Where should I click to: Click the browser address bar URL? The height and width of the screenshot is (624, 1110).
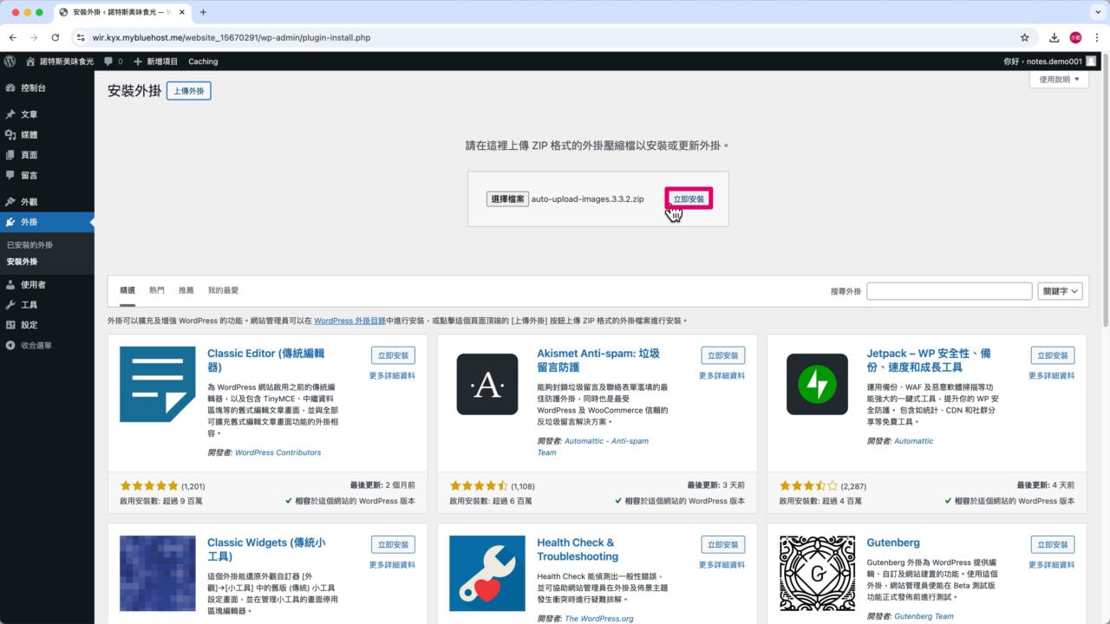[232, 37]
